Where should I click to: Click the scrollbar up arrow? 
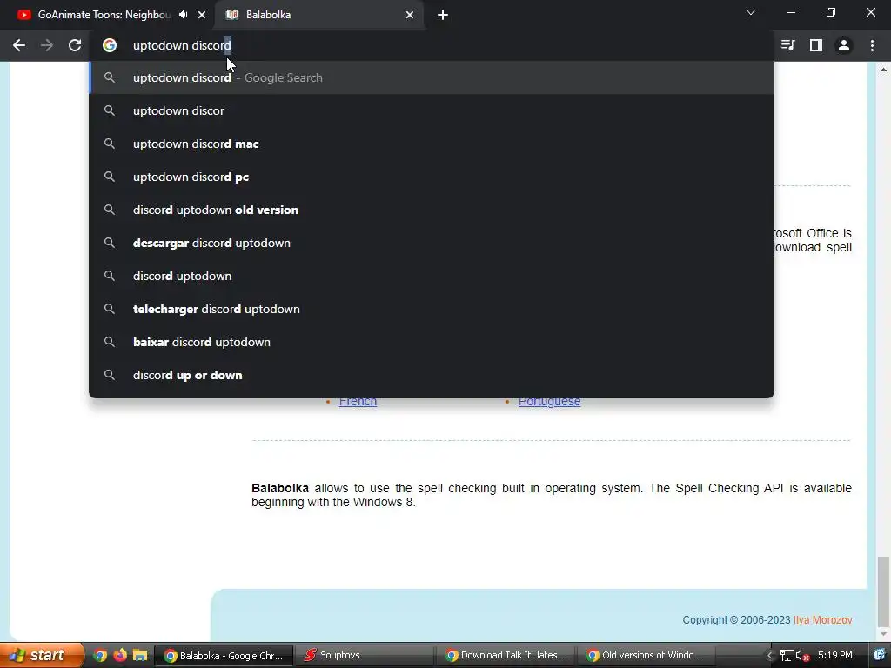[883, 70]
